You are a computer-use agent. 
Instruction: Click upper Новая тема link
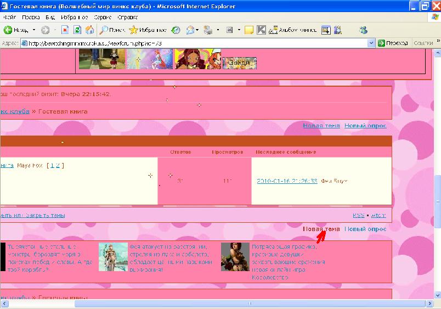click(x=321, y=126)
